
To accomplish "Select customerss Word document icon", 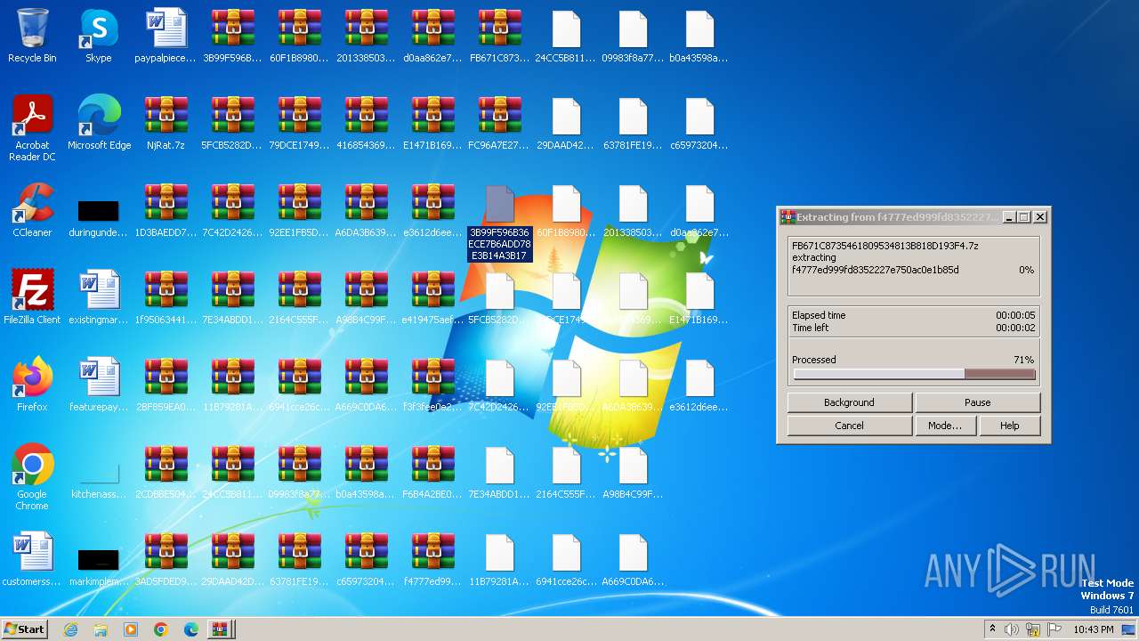I will coord(32,560).
